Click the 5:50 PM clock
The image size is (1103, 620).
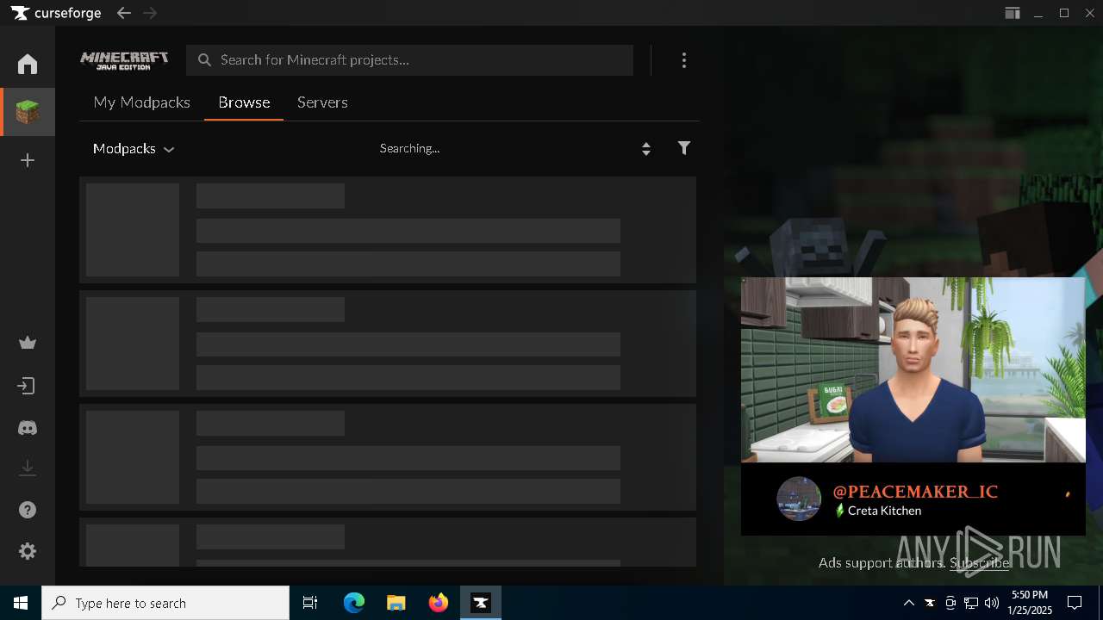tap(1030, 595)
